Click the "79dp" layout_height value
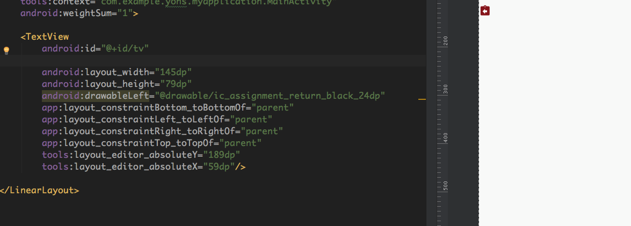Screen dimensions: 631x226 pyautogui.click(x=176, y=84)
